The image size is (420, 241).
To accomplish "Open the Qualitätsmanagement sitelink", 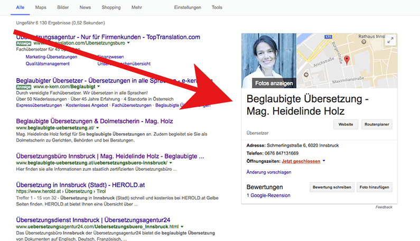I will tap(48, 64).
